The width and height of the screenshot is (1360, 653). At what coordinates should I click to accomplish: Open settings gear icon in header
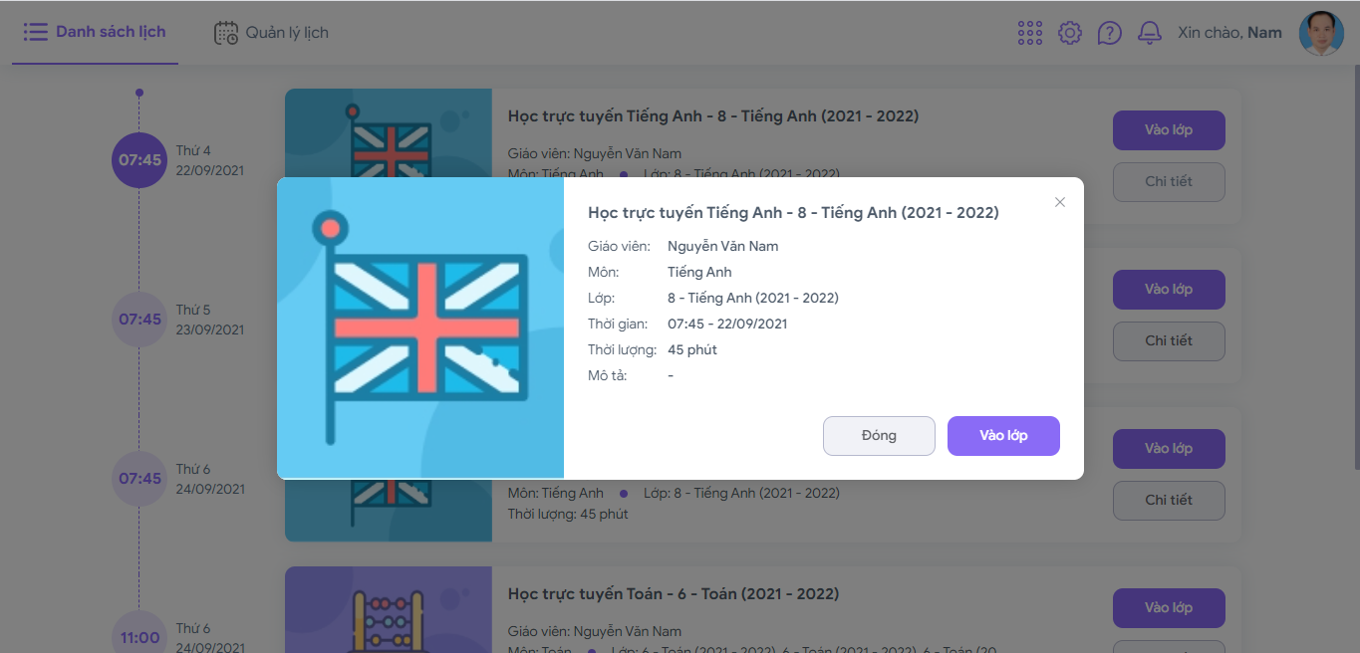[1070, 33]
